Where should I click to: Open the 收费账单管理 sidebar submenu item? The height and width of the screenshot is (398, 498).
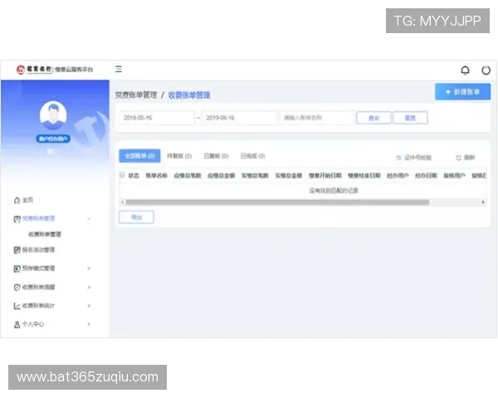click(x=45, y=234)
